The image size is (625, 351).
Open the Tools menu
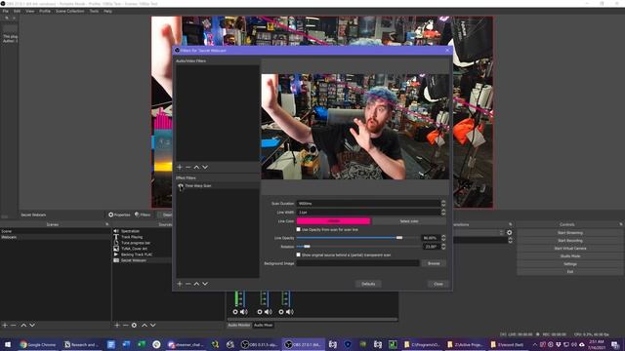click(x=94, y=11)
